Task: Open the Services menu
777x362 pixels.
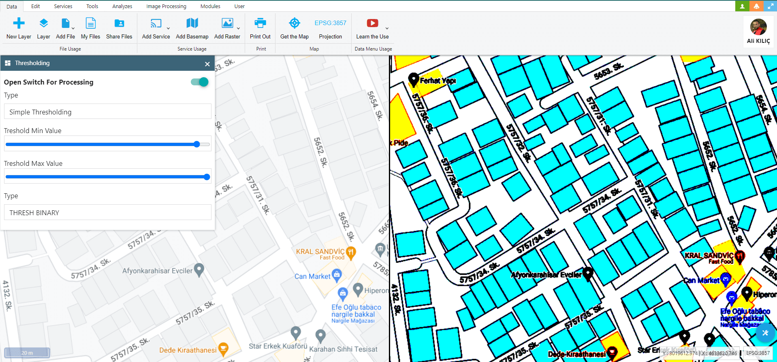Action: pyautogui.click(x=63, y=6)
